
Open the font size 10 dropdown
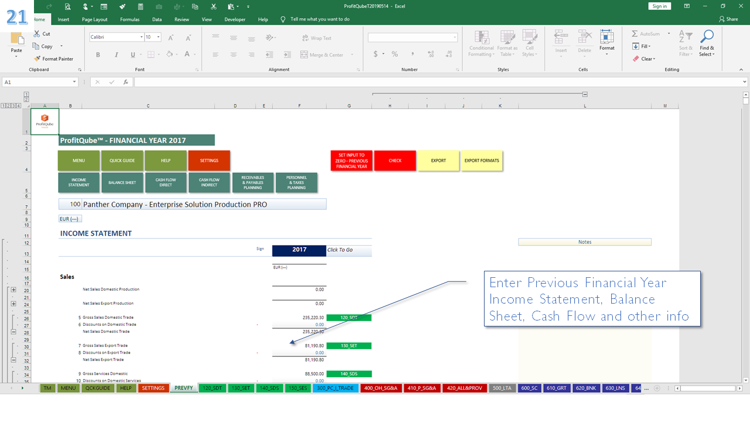click(x=159, y=37)
